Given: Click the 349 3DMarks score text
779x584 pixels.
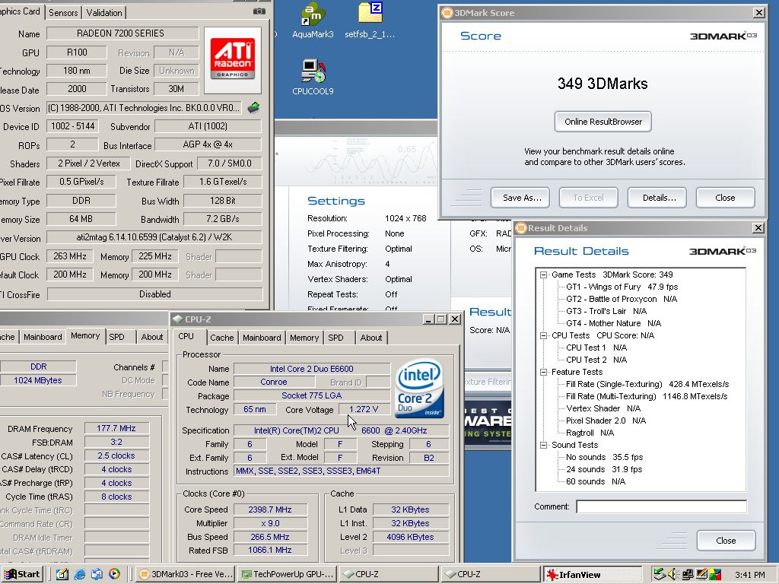Looking at the screenshot, I should [603, 84].
